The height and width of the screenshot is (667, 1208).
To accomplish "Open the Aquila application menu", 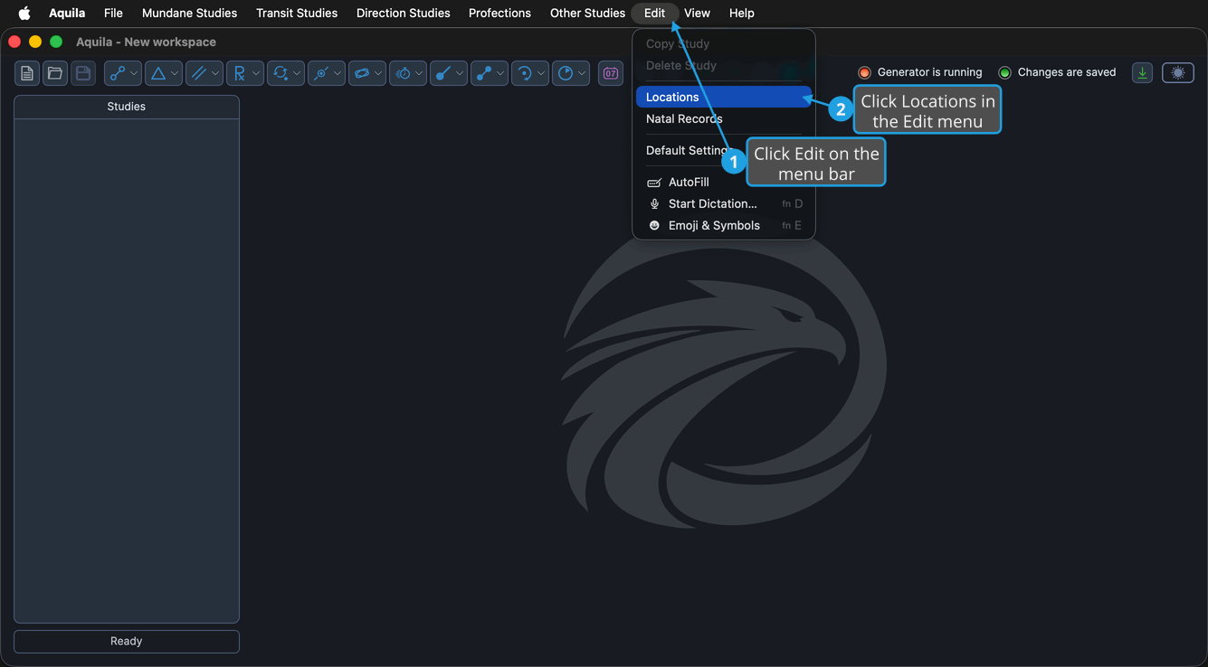I will (67, 13).
